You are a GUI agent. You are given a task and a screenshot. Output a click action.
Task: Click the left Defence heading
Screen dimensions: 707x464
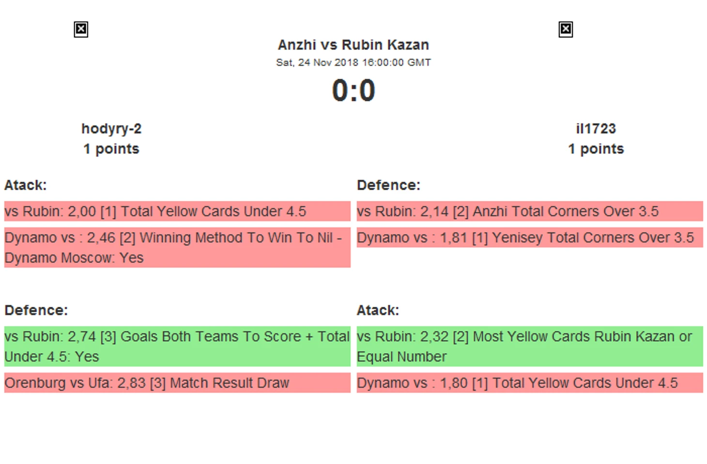pyautogui.click(x=36, y=310)
